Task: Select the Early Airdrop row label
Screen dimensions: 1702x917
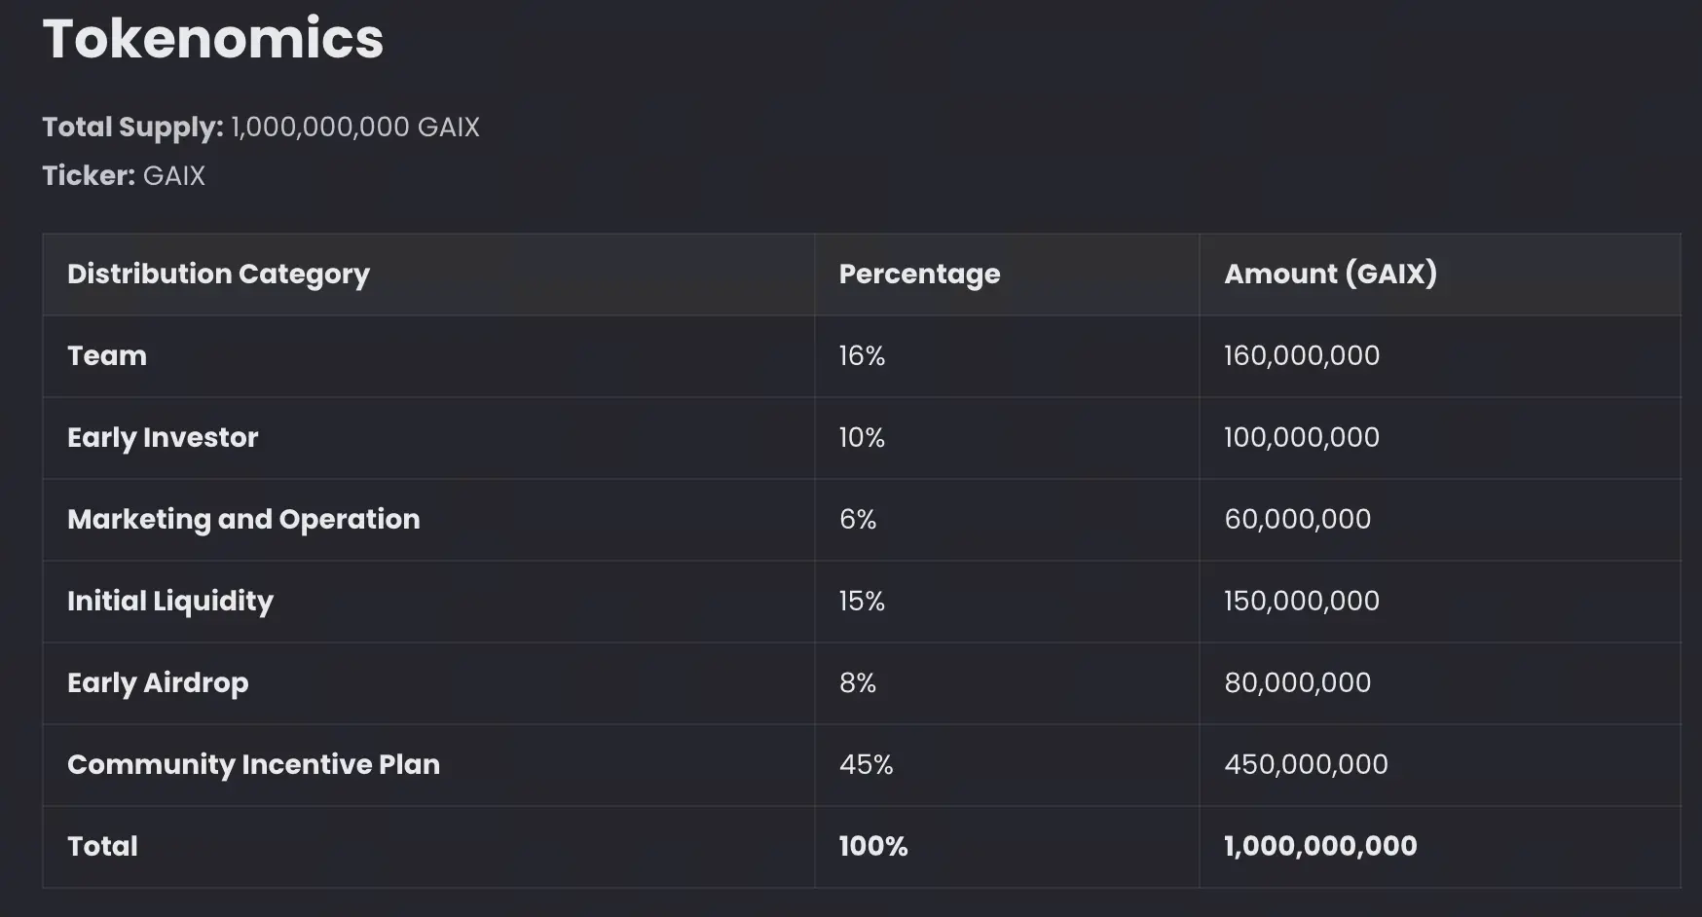Action: [x=158, y=683]
